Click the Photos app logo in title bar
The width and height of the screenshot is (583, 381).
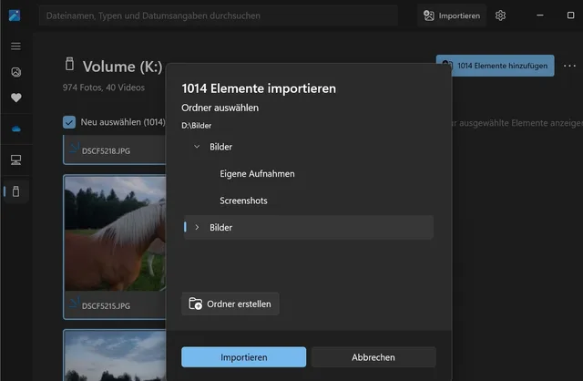coord(15,15)
